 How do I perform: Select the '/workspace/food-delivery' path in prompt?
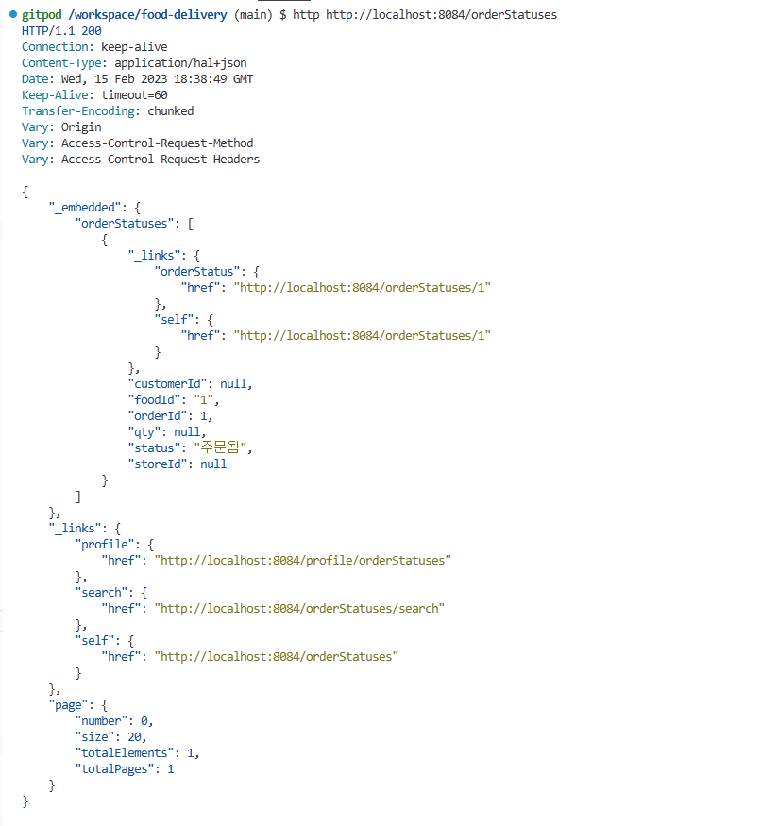coord(147,15)
